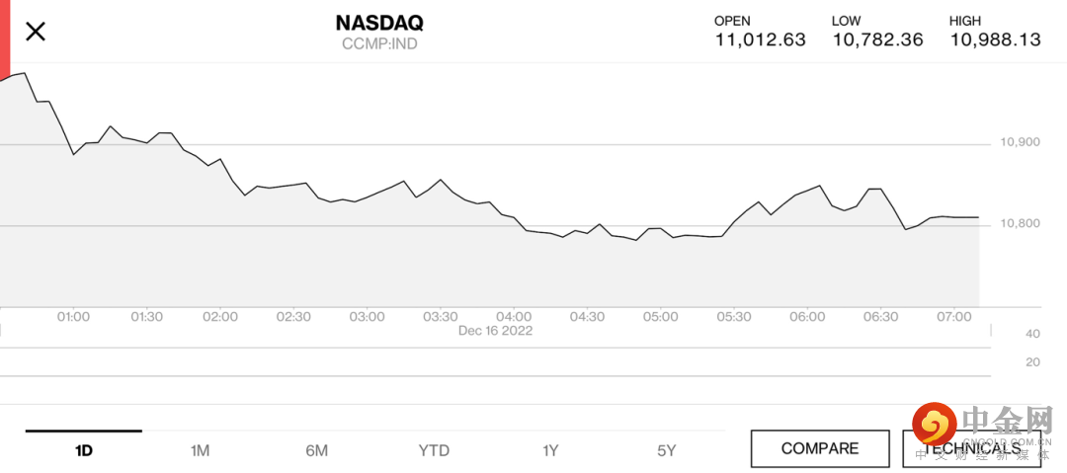Click the CCMP:IND ticker symbol
The width and height of the screenshot is (1067, 473).
point(379,44)
